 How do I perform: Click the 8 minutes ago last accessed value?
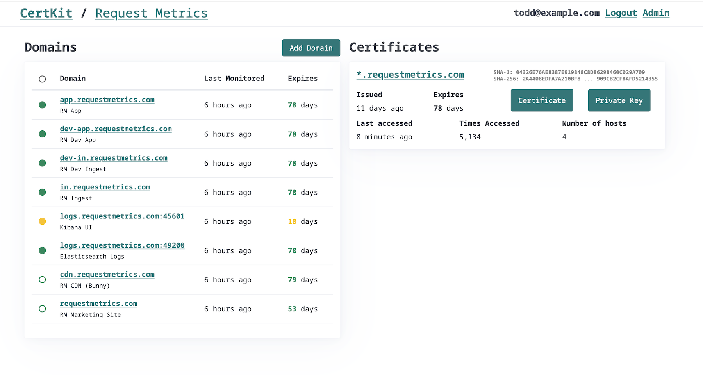(x=384, y=137)
